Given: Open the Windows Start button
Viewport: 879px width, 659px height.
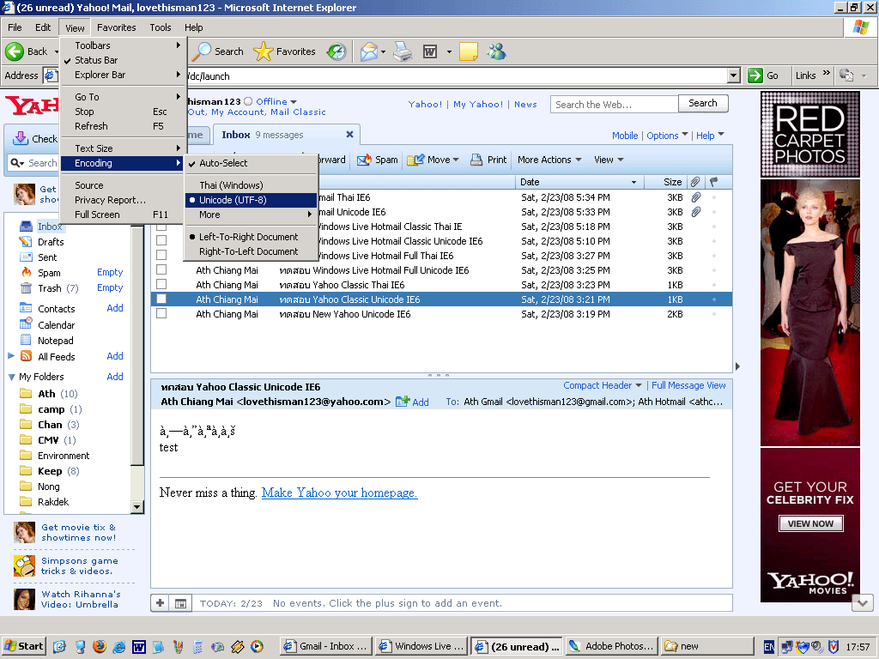Looking at the screenshot, I should pos(23,646).
